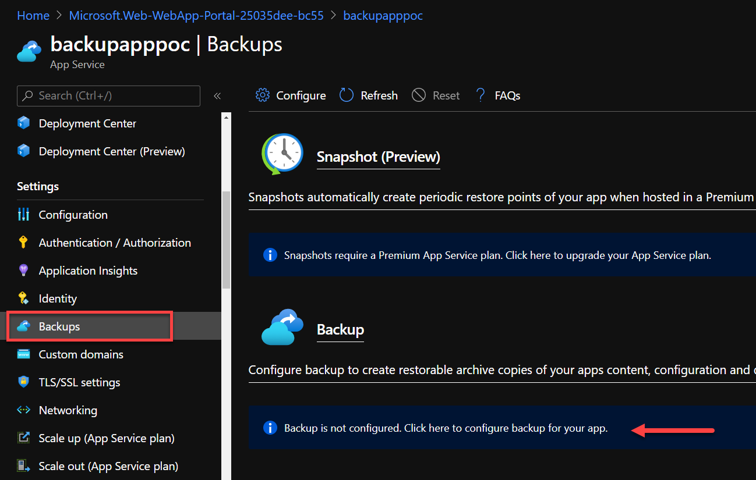Click the Application Insights icon
The image size is (756, 480).
pyautogui.click(x=24, y=271)
